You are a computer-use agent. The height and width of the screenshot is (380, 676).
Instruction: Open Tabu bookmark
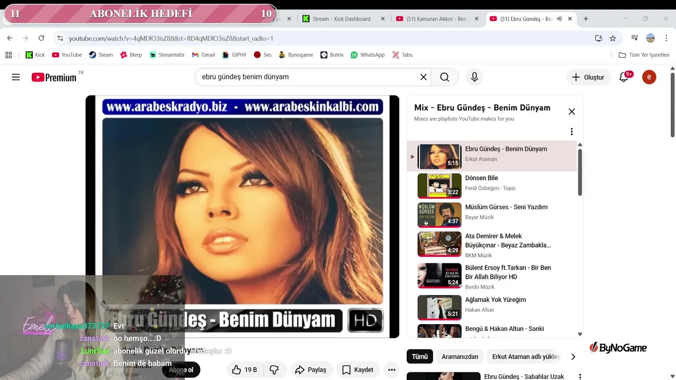402,55
